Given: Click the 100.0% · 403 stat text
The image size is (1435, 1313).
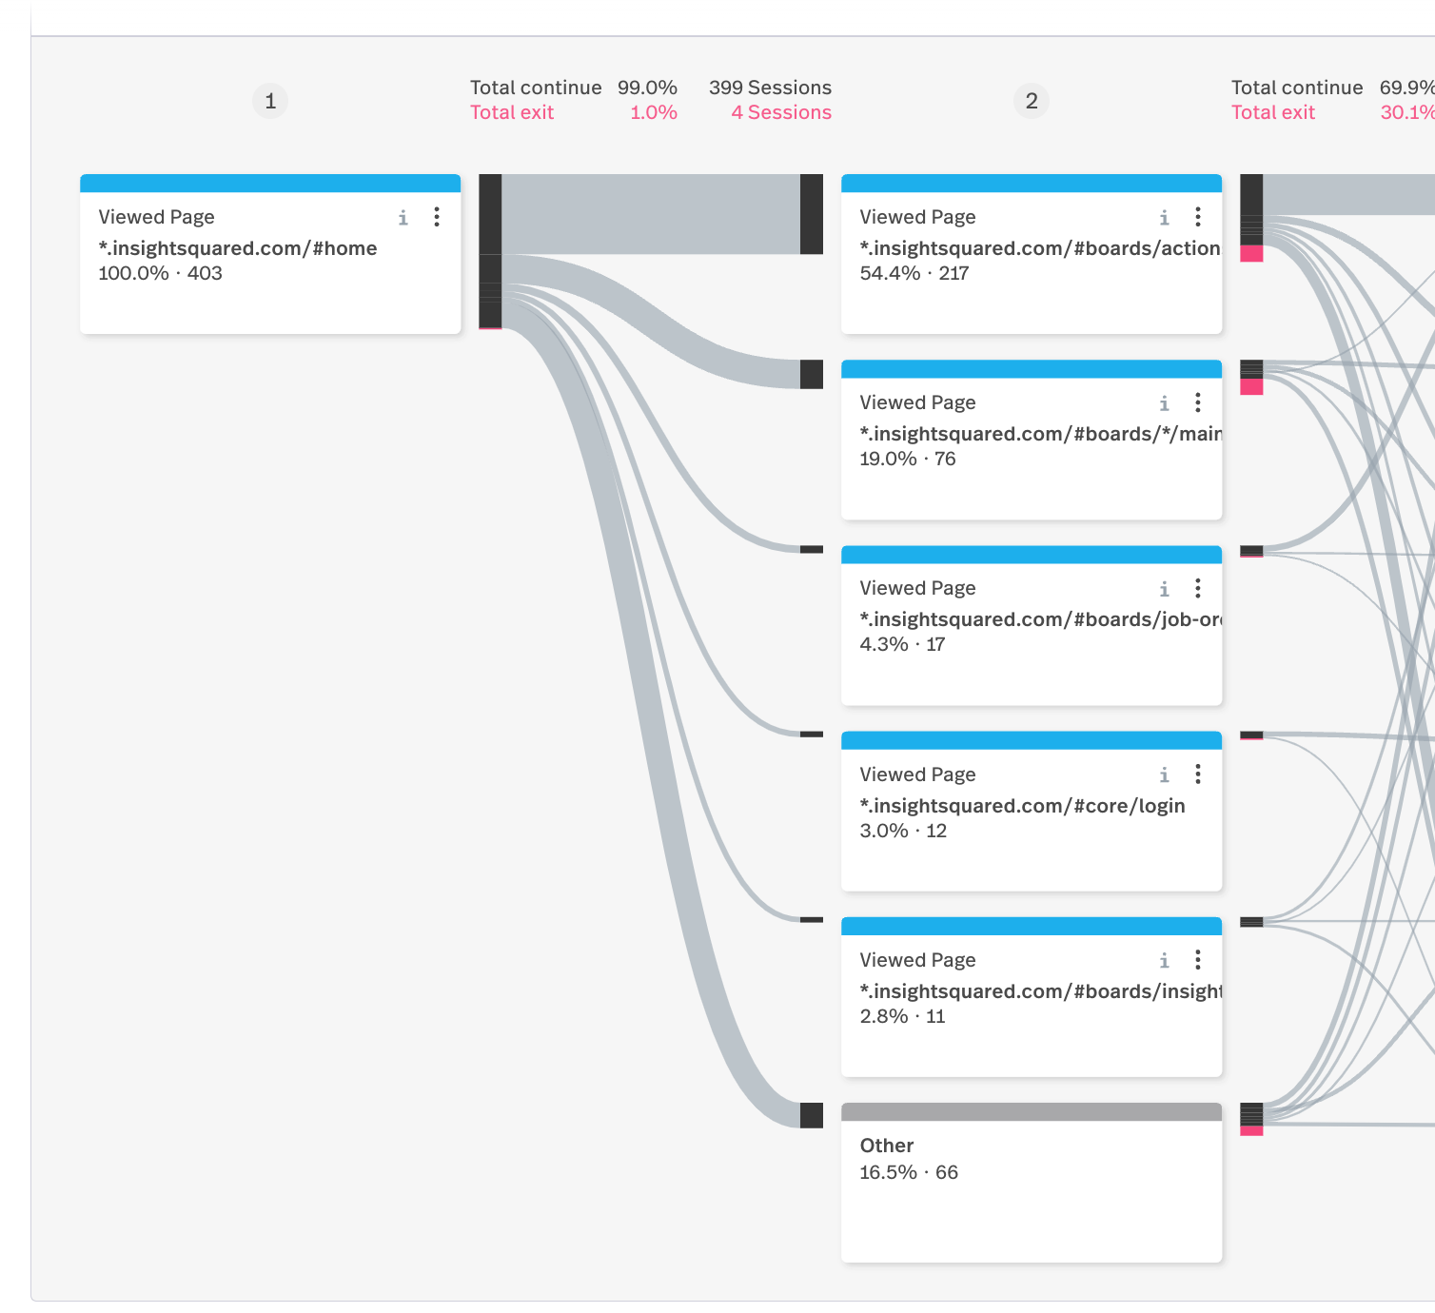Looking at the screenshot, I should click(160, 273).
